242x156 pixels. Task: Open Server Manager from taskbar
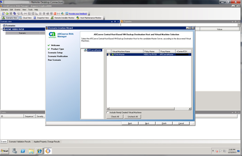(x=15, y=151)
